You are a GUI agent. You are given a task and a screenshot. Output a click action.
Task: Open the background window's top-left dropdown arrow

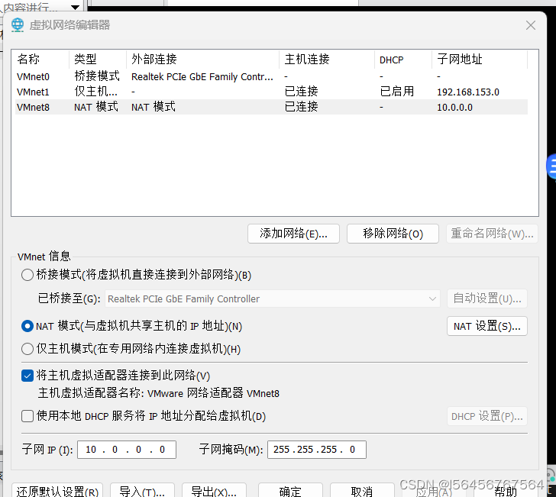[x=75, y=7]
